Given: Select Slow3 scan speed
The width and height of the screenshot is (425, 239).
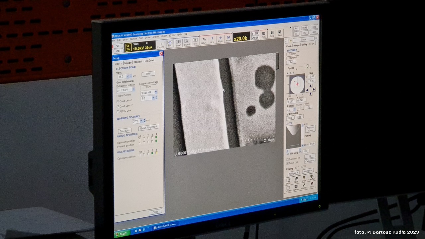Looking at the screenshot, I should point(187,42).
